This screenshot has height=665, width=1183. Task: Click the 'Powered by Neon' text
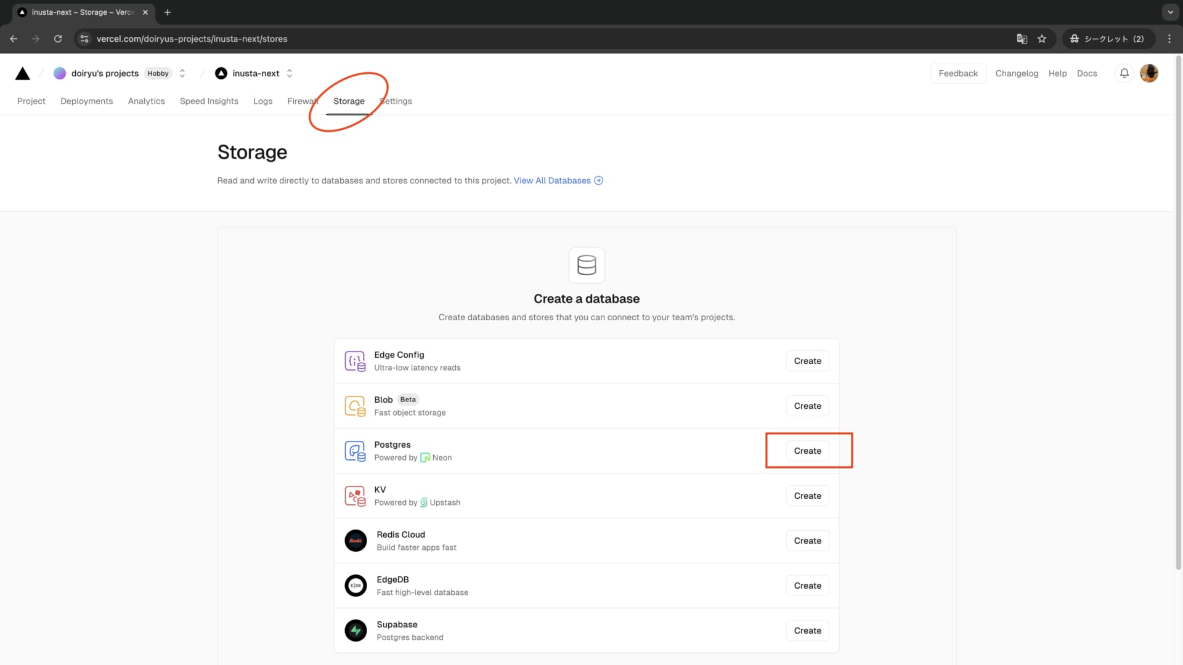pos(413,457)
